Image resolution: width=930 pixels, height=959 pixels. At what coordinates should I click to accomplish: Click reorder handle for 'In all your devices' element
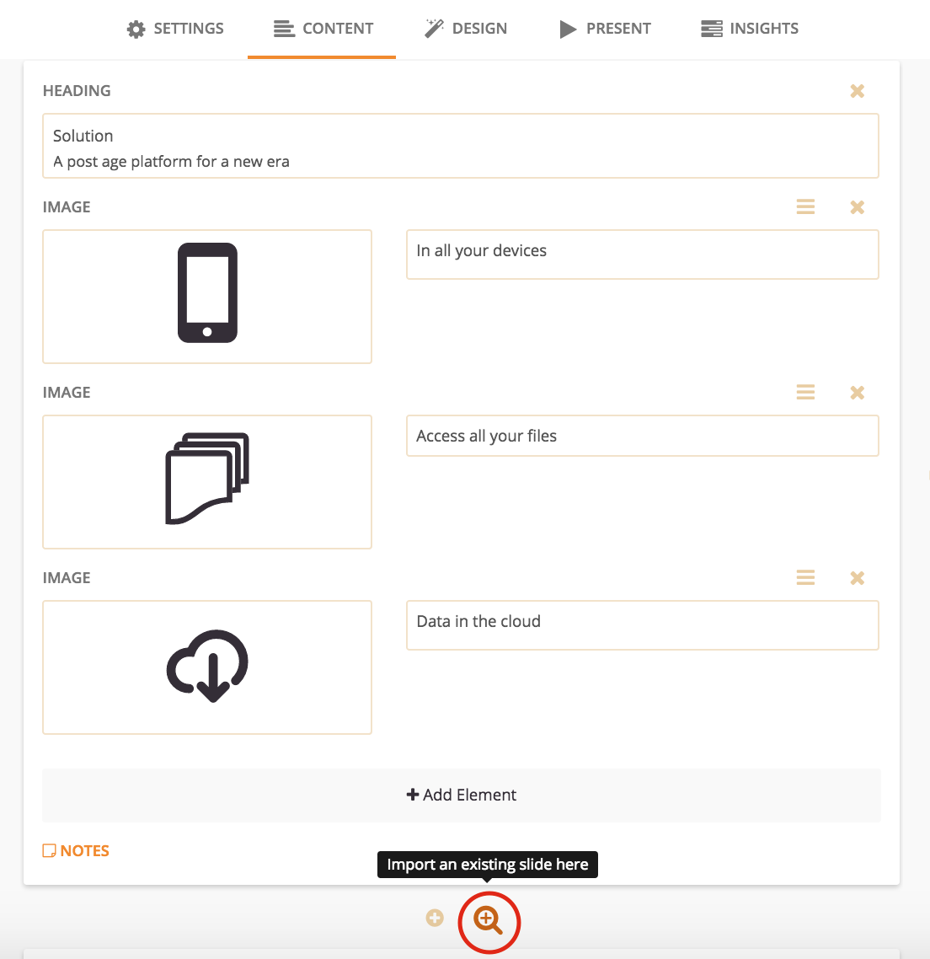805,206
